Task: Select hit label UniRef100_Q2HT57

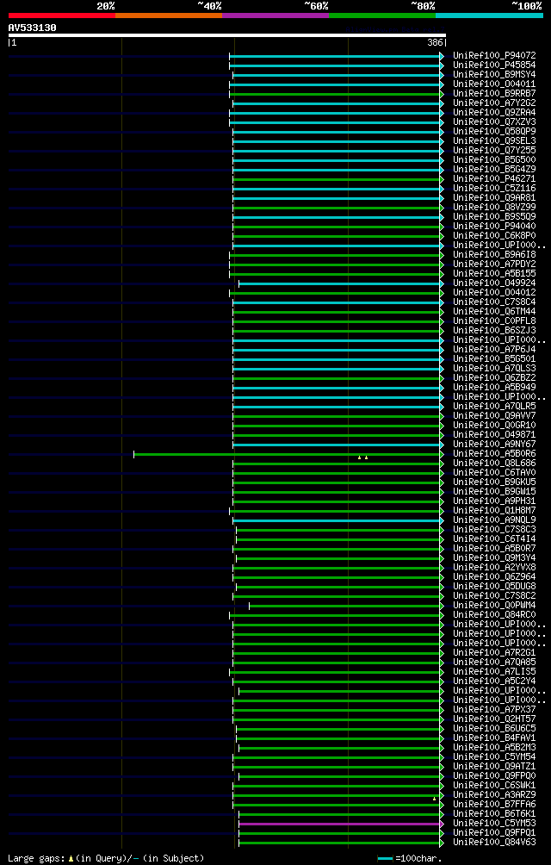Action: coord(494,719)
